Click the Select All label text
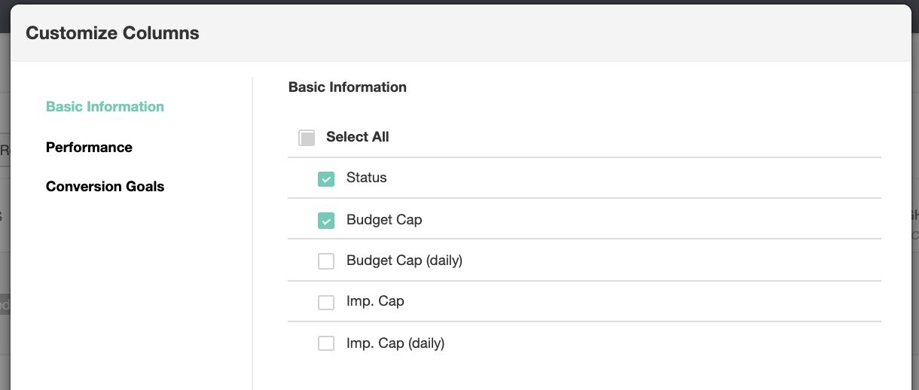Screen dimensions: 919x390 [357, 137]
